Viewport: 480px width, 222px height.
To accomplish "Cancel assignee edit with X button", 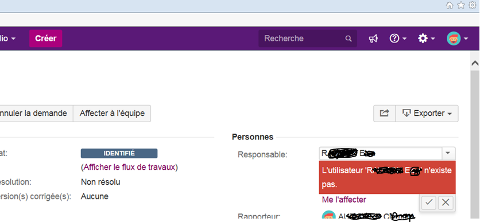I will pyautogui.click(x=446, y=202).
